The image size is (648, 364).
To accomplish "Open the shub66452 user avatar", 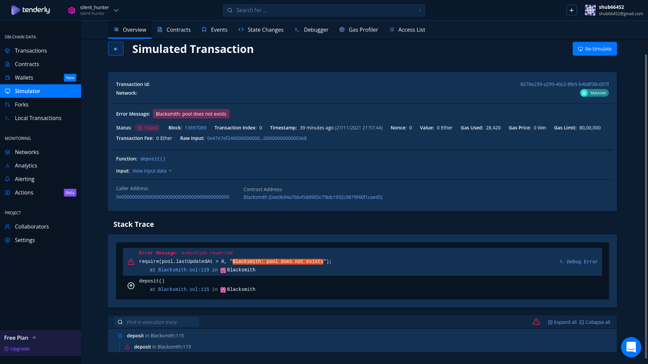I will 590,10.
